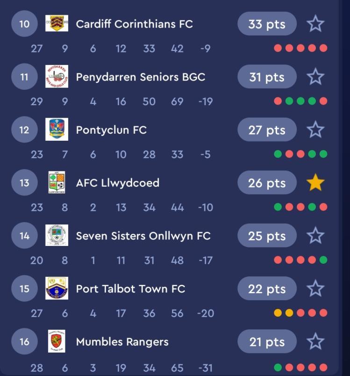Open the 33 pts badge
Viewport: 350px width, 376px height.
(267, 24)
